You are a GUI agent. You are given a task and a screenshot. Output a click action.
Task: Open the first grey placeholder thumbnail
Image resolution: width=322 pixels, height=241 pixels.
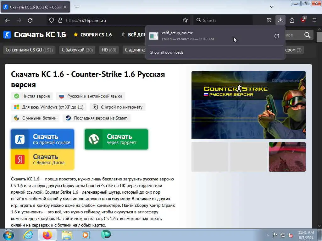coord(210,157)
